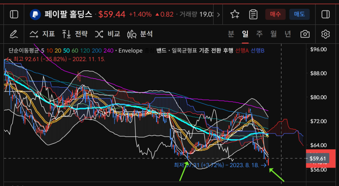
Task: Toggle the left sidebar panel icon
Action: coord(14,14)
